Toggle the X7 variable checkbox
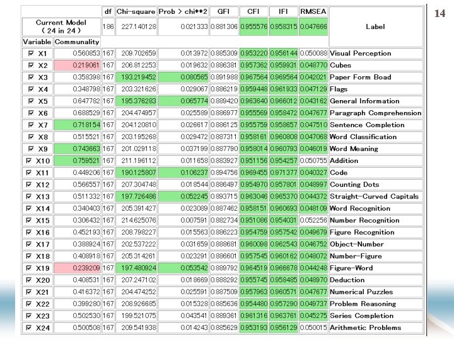454x340 pixels. click(31, 125)
